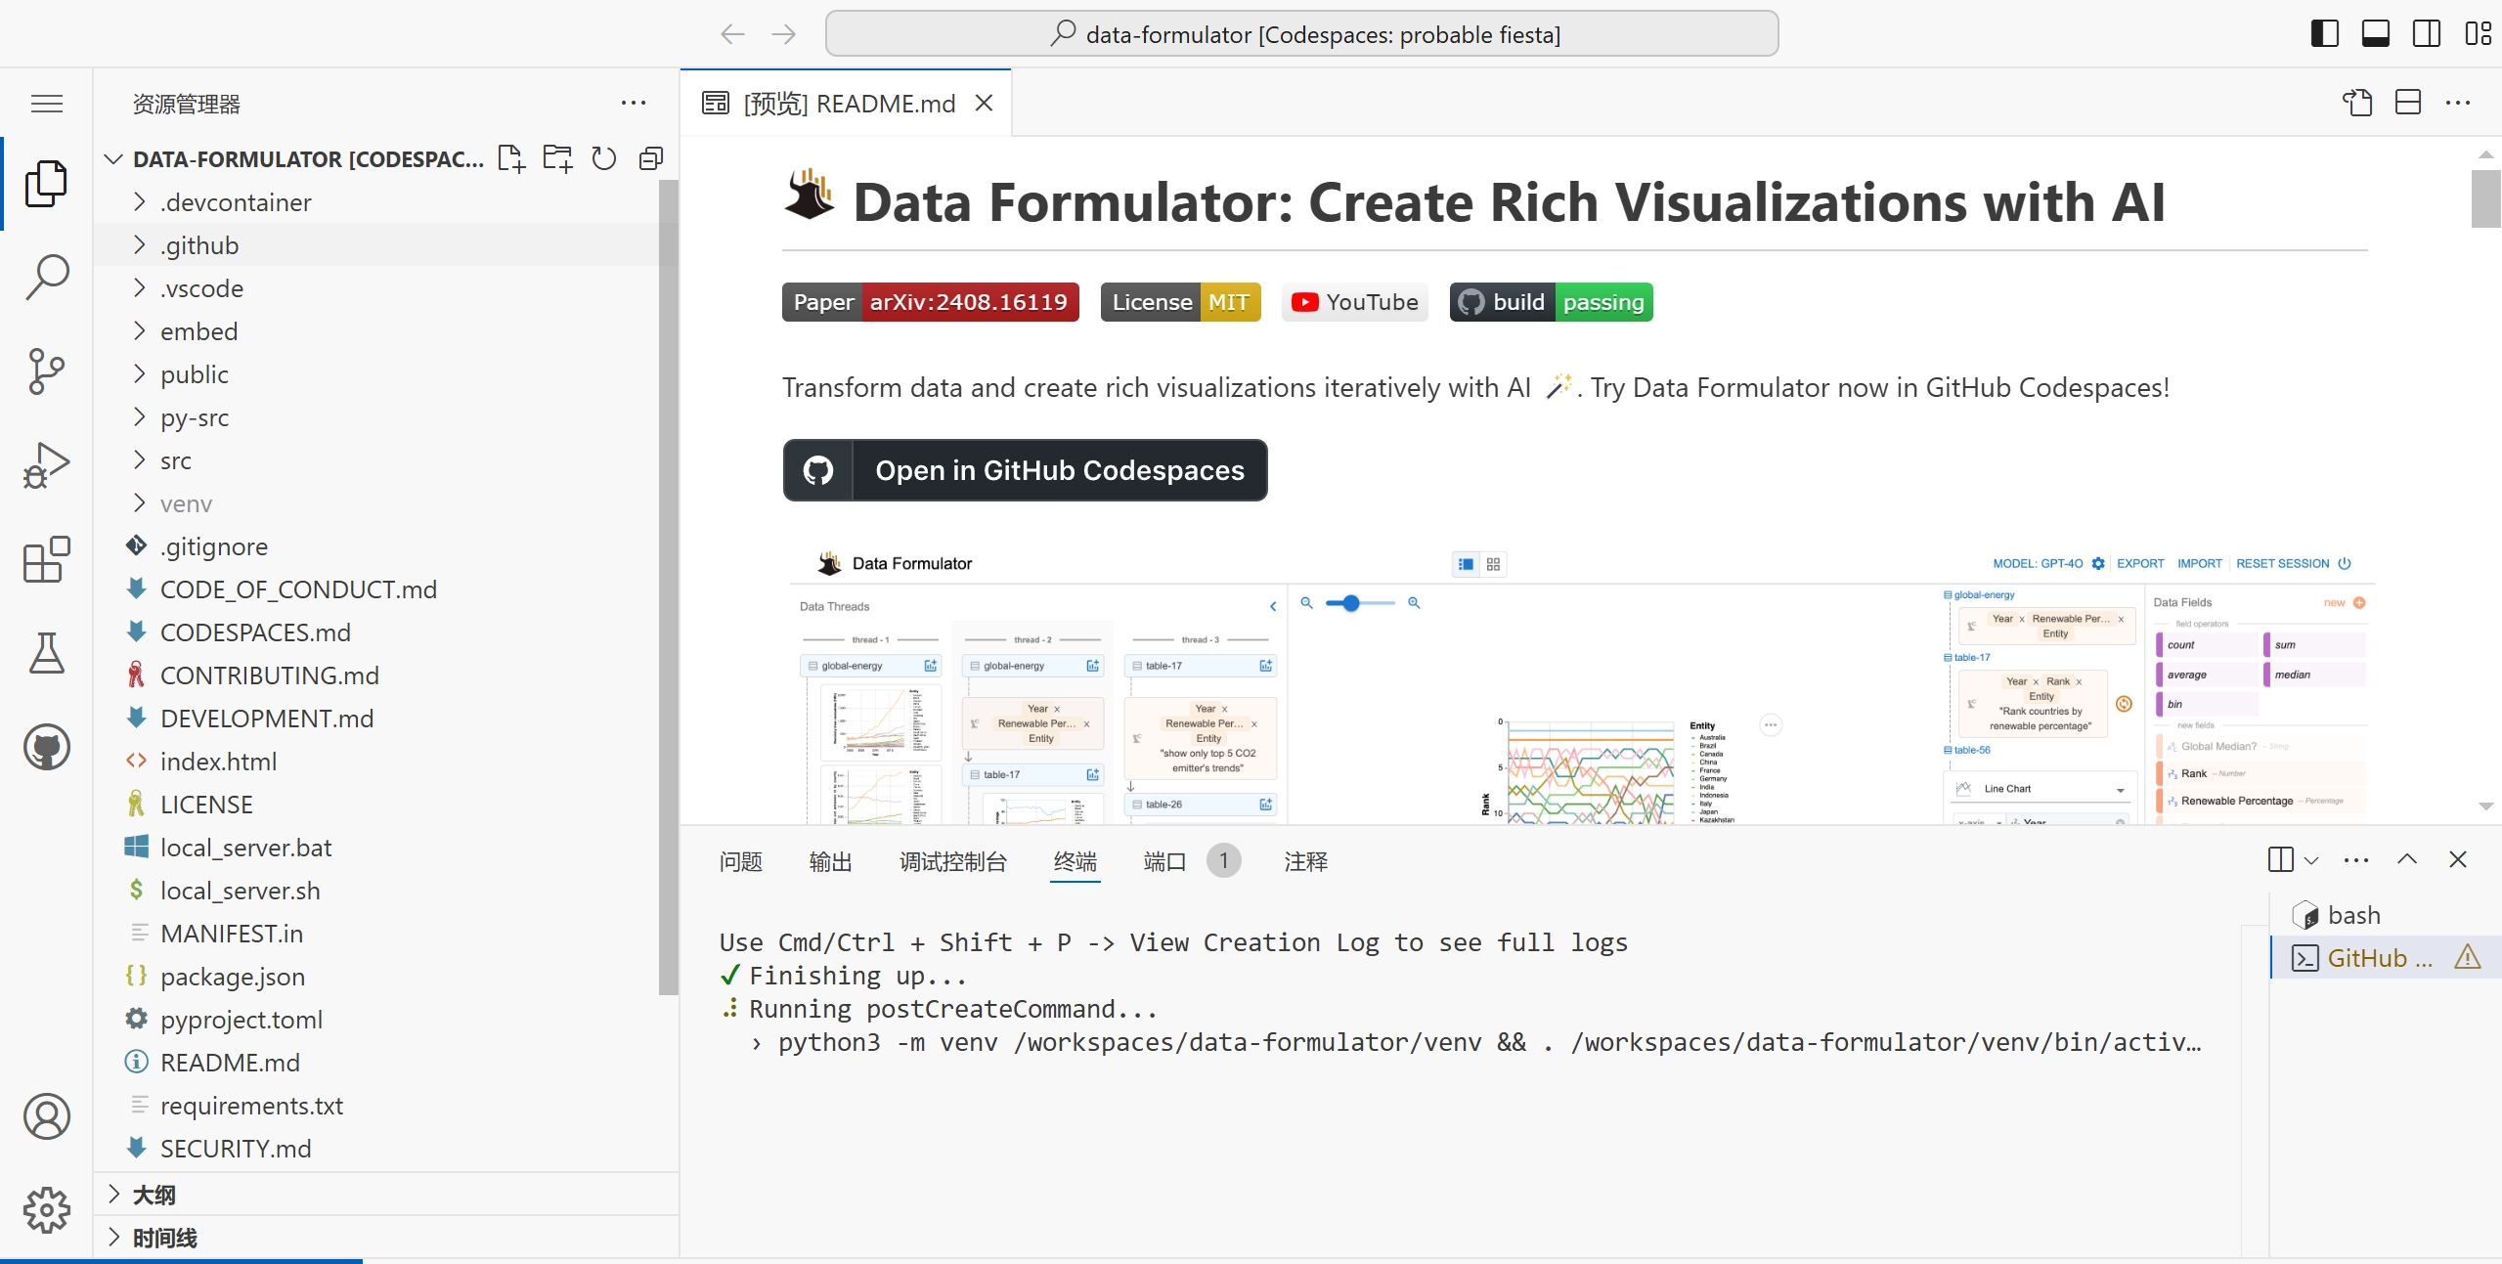This screenshot has width=2502, height=1264.
Task: Go forward in navigation history
Action: [x=783, y=34]
